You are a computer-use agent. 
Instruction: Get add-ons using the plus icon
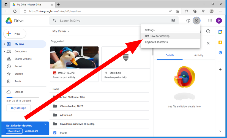[220, 69]
